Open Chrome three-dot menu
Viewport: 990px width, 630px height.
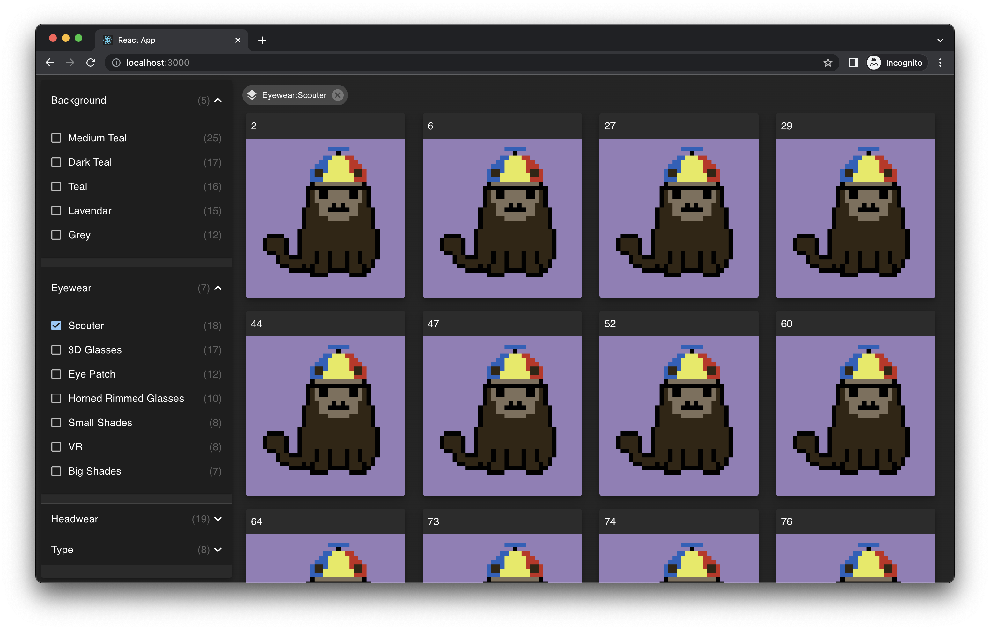click(x=940, y=63)
